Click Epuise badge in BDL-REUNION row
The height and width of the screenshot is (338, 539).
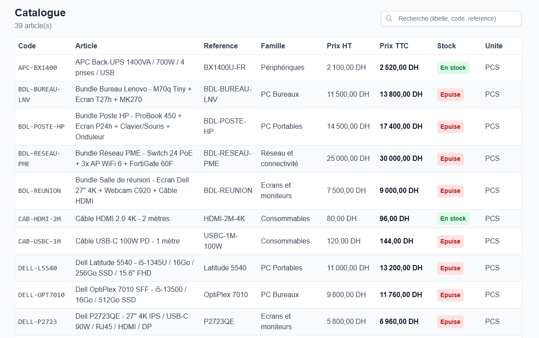(x=450, y=191)
